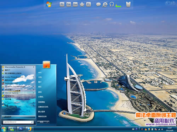This screenshot has width=177, height=132.
Task: Click the headphones music dock icon
Action: point(112,5)
